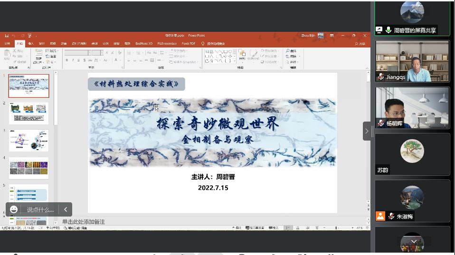Click the emoji smiley icon in chat bar
Image resolution: width=455 pixels, height=255 pixels.
click(14, 209)
